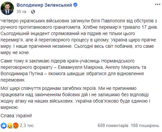The width and height of the screenshot is (162, 132).
Task: Open the 608 коментарів comments link
Action: click(x=113, y=126)
